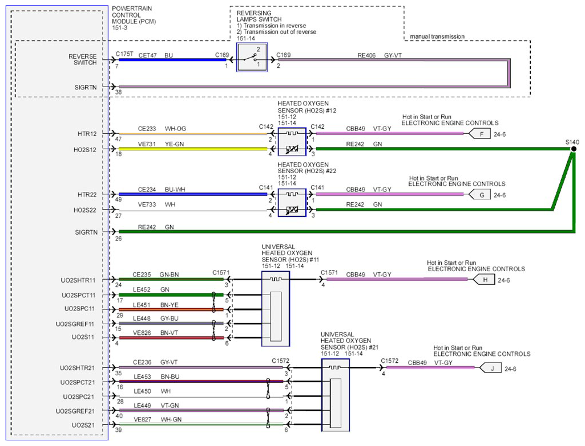The width and height of the screenshot is (585, 446).
Task: Select the 'REVERSE SWITCH' pin label
Action: click(x=82, y=59)
